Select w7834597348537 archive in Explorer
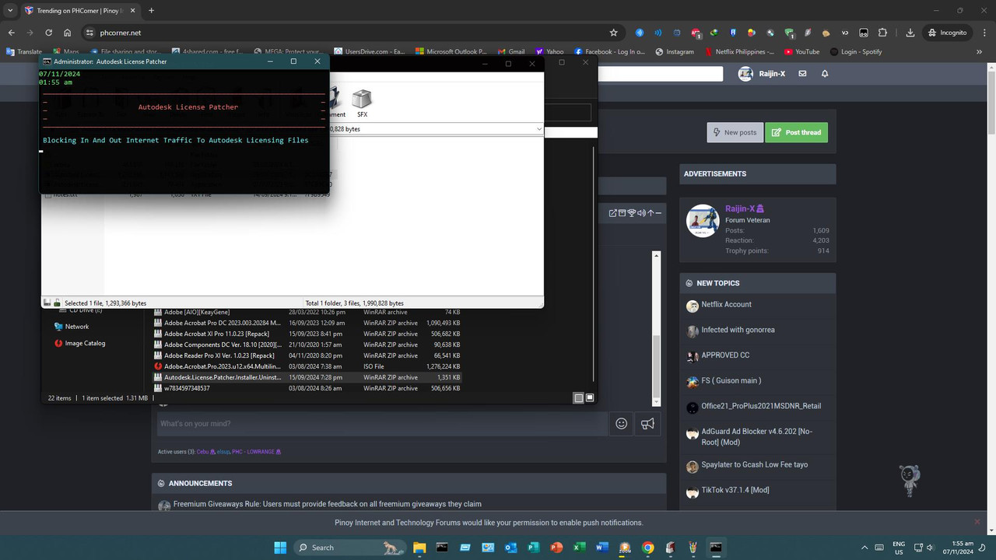 [307, 388]
